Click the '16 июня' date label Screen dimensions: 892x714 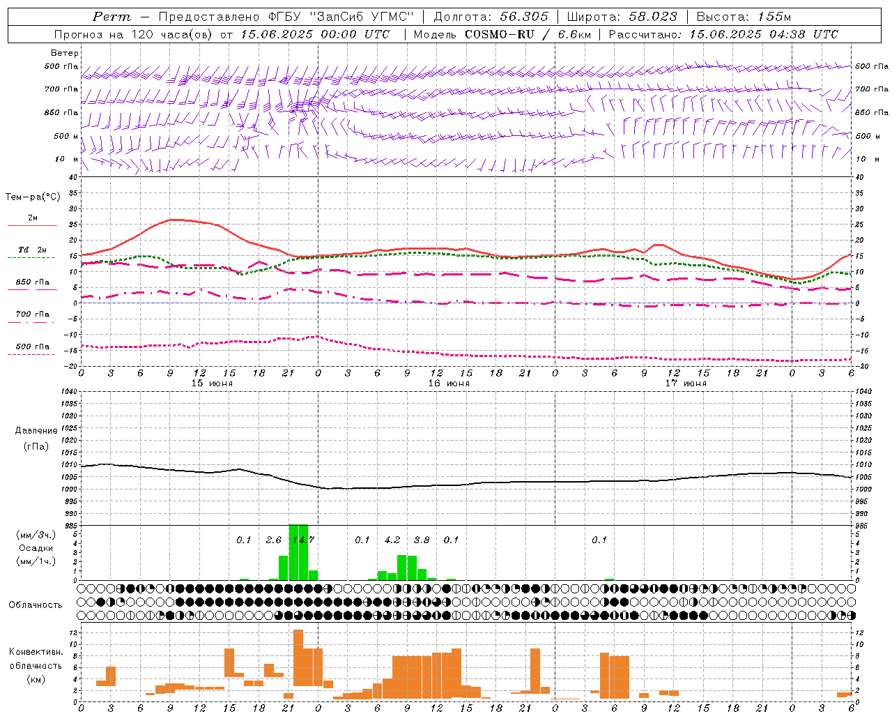[x=449, y=383]
